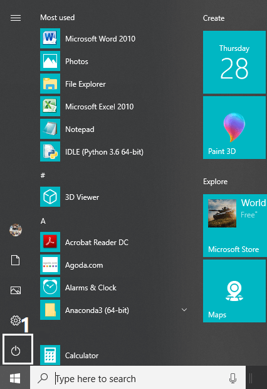Click the Windows Start button
Screen dimensions: 267x389
coord(15,378)
